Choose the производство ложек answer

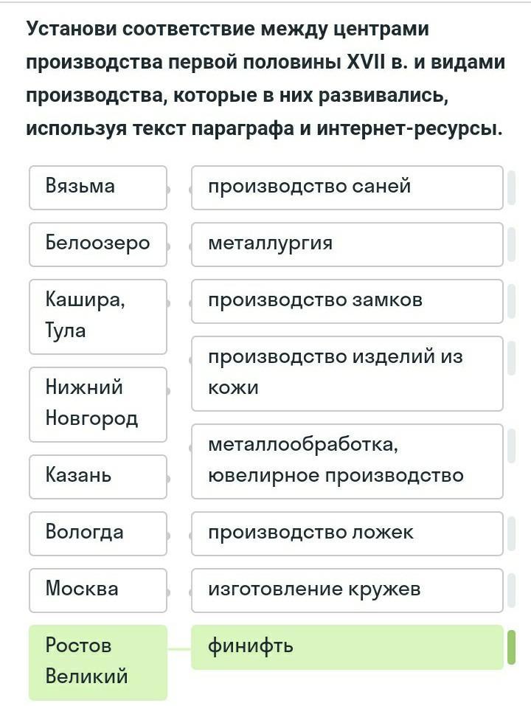click(347, 533)
